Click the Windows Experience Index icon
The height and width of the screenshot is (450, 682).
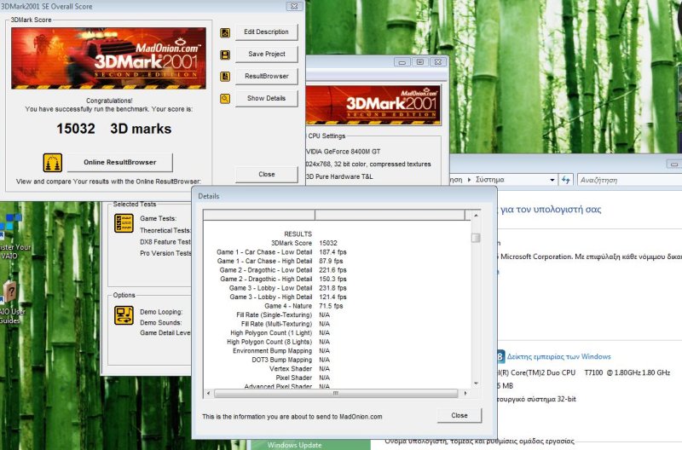click(500, 356)
